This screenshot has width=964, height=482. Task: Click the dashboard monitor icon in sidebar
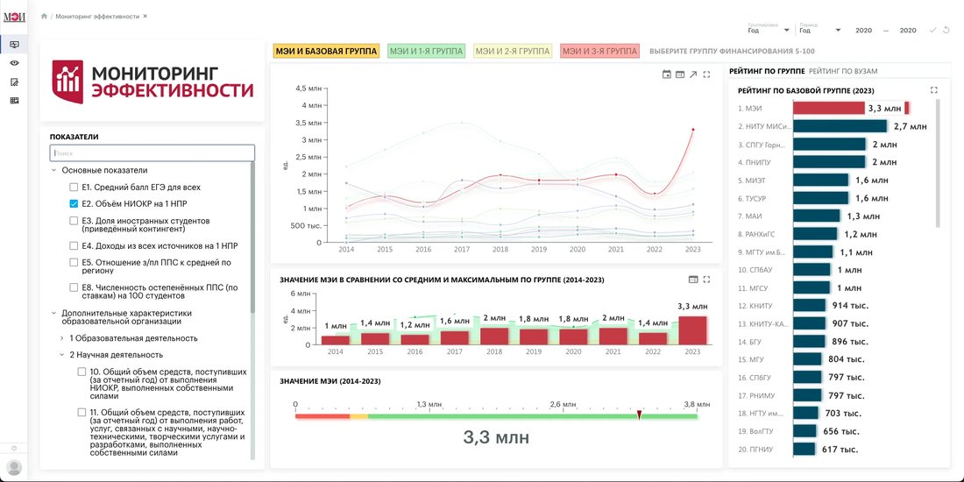point(14,45)
